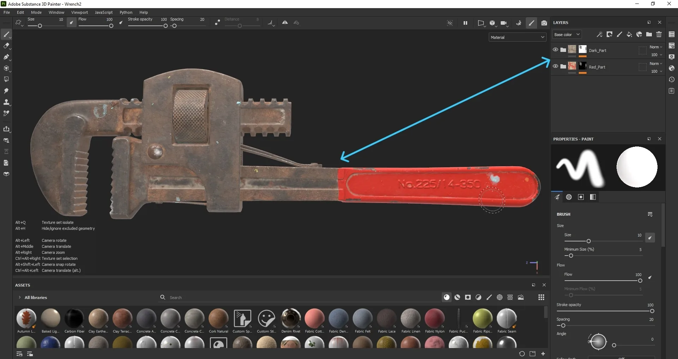Open the Material viewport mode dropdown
Viewport: 678px width, 359px height.
[x=518, y=37]
